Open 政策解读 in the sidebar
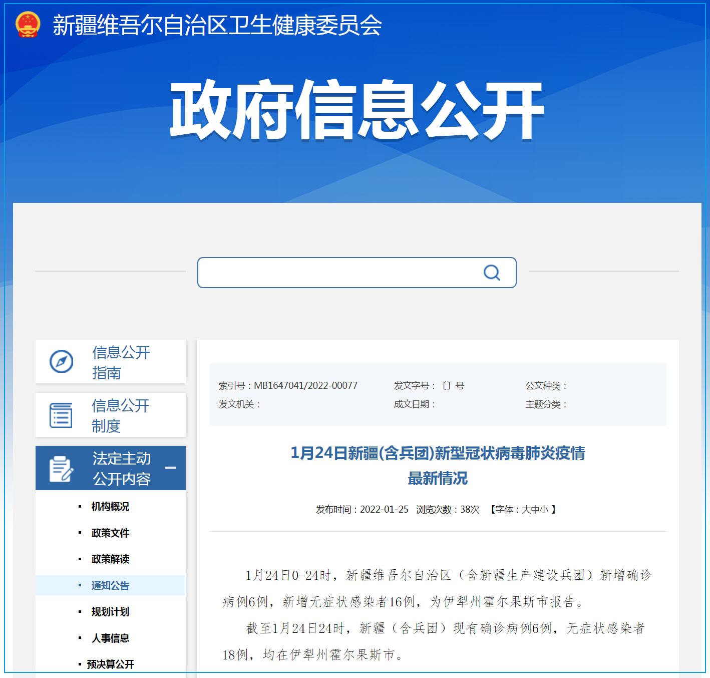The width and height of the screenshot is (710, 678). [110, 559]
